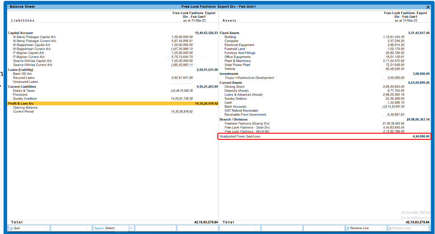Screen dimensions: 435x234
Task: Select the Opening Balance row
Action: coord(25,107)
